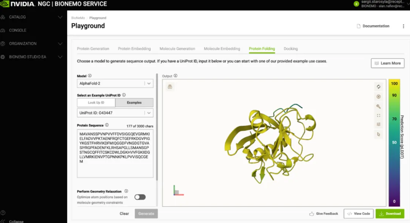Viewport: 410px width, 223px height.
Task: Click the Example UniProt ID info icon
Action: pos(124,95)
